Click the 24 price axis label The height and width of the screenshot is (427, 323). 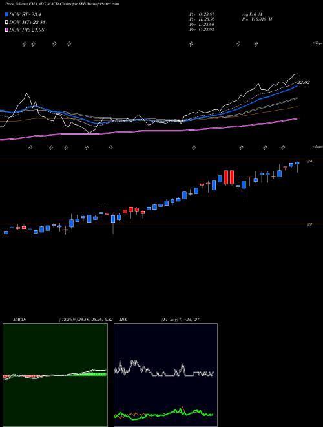coord(309,162)
